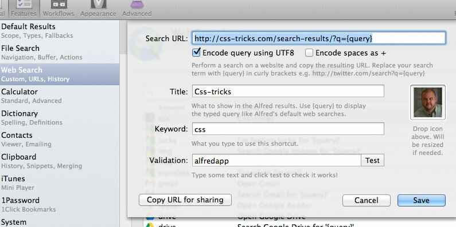456x227 pixels.
Task: Open the Calculator feature settings
Action: coord(60,96)
